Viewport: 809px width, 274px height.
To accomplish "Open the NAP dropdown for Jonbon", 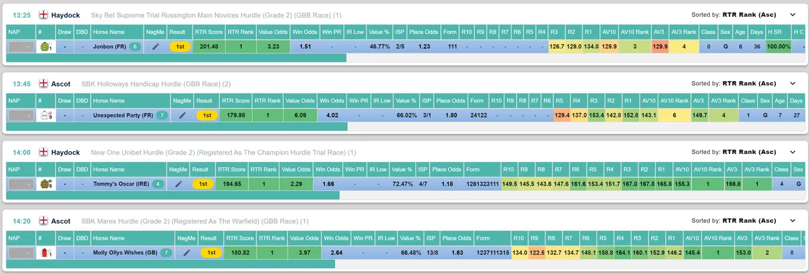I will coord(20,47).
